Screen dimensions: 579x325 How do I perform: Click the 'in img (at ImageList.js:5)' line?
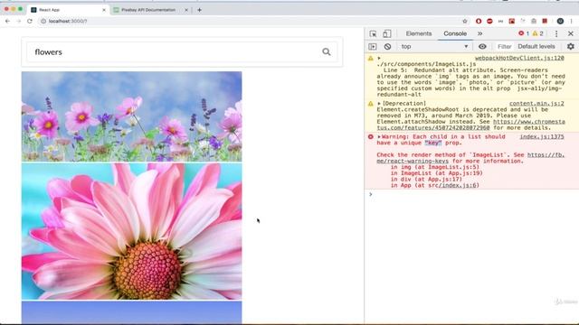434,167
